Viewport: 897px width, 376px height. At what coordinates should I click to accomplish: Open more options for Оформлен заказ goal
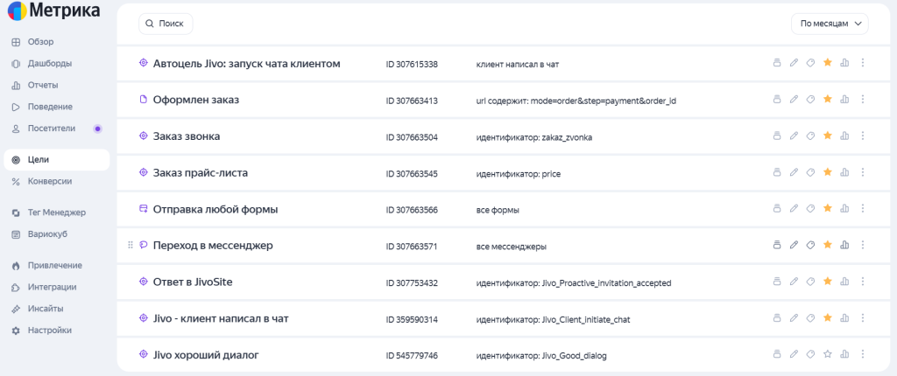tap(863, 100)
